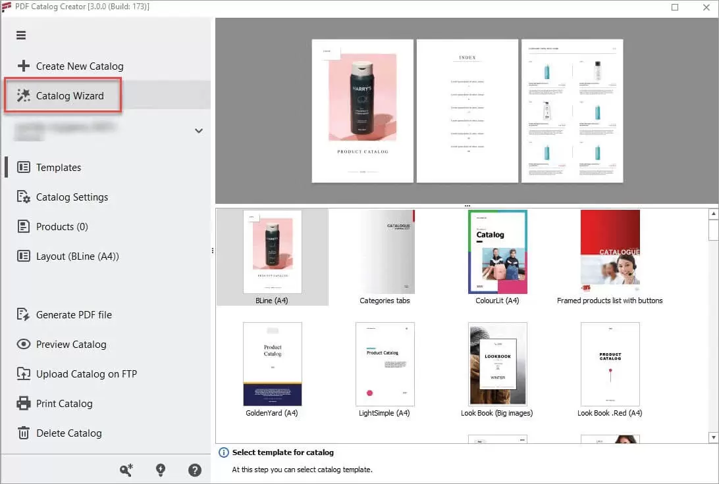Click the key icon at bottom of sidebar
This screenshot has height=484, width=719.
pos(126,470)
